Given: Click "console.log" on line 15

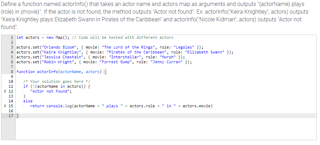Looking at the screenshot, I should click(x=59, y=106).
